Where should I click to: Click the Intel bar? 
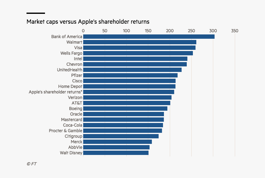tap(135, 59)
